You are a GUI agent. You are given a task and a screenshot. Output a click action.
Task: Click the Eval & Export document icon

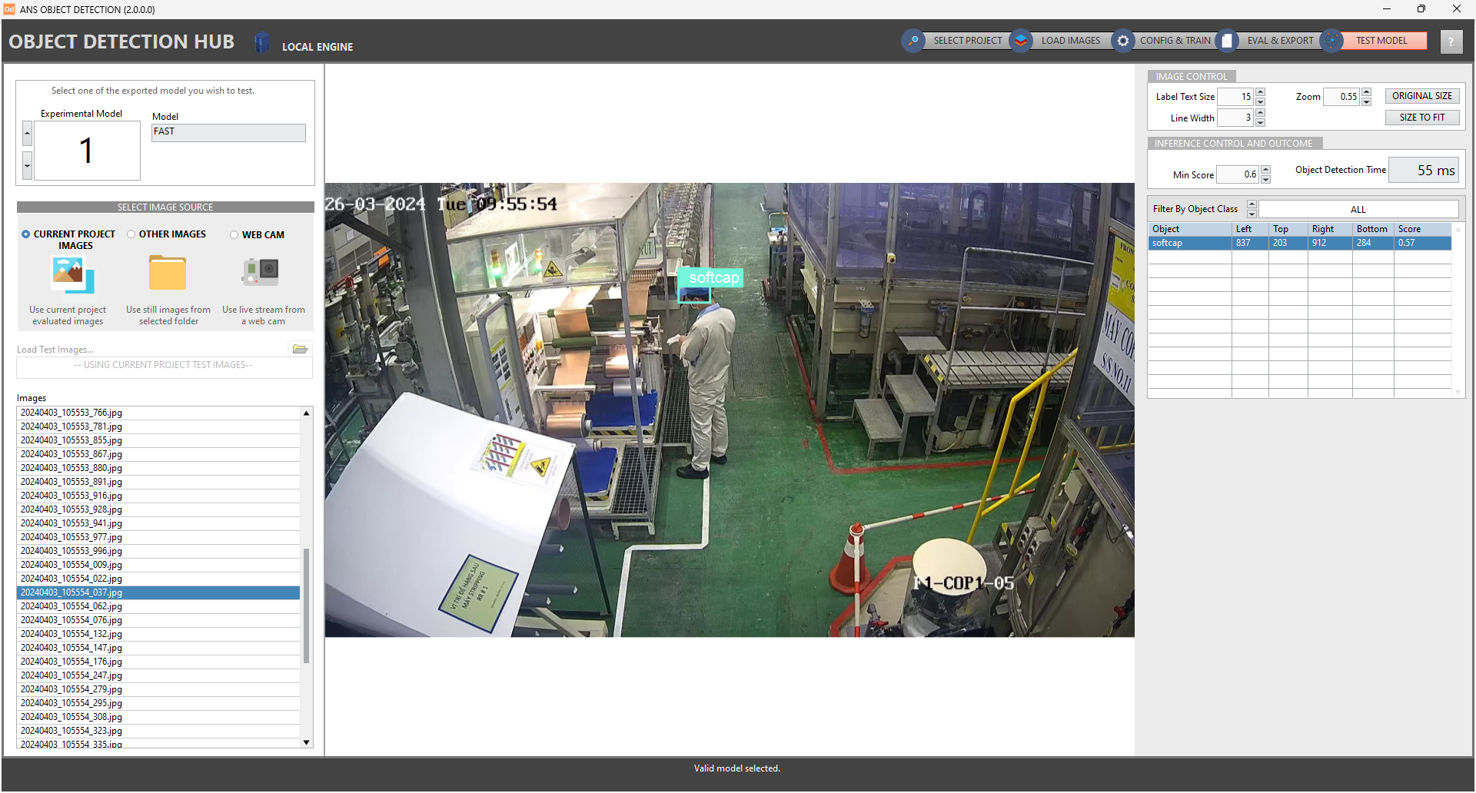(x=1228, y=41)
